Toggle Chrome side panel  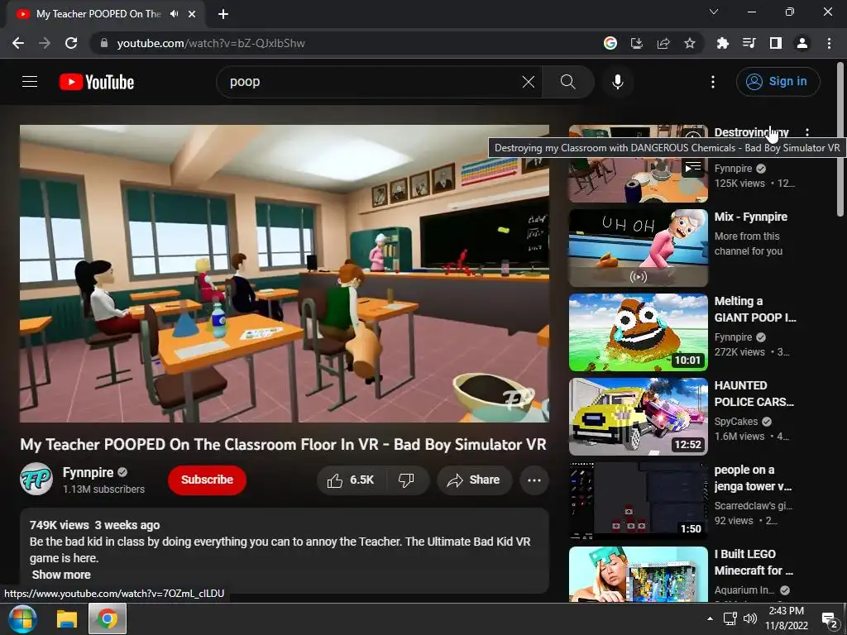776,43
